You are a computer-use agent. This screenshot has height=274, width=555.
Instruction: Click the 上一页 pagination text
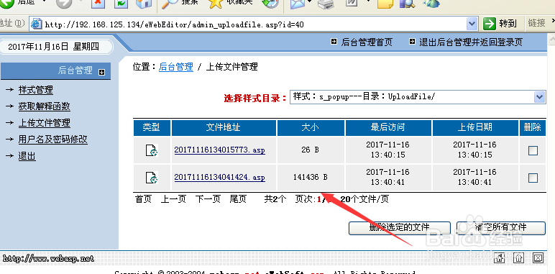(x=173, y=199)
